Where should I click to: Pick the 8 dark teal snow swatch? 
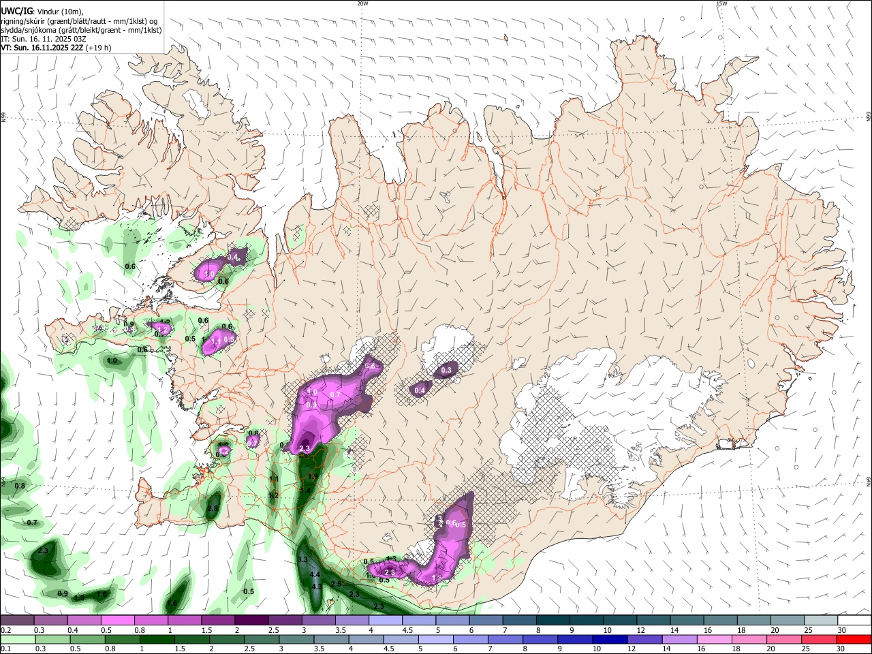point(552,620)
